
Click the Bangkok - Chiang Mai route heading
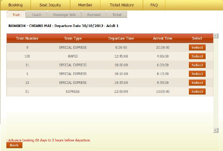[63, 26]
